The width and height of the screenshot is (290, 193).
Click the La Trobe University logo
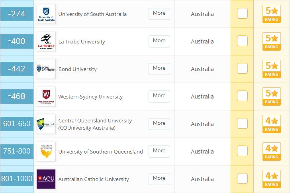coord(46,41)
